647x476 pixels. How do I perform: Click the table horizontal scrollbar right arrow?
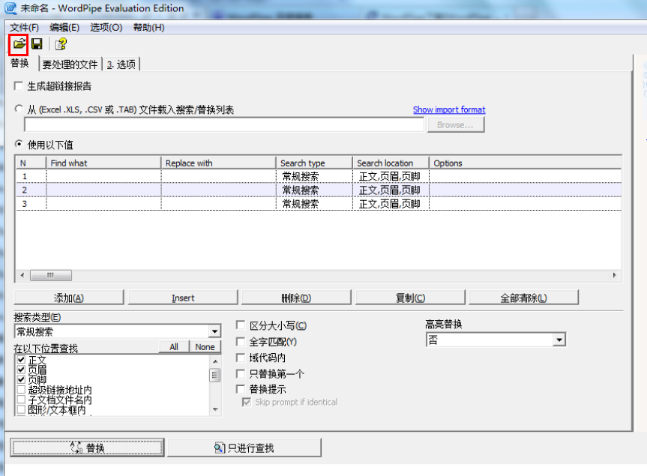[615, 275]
